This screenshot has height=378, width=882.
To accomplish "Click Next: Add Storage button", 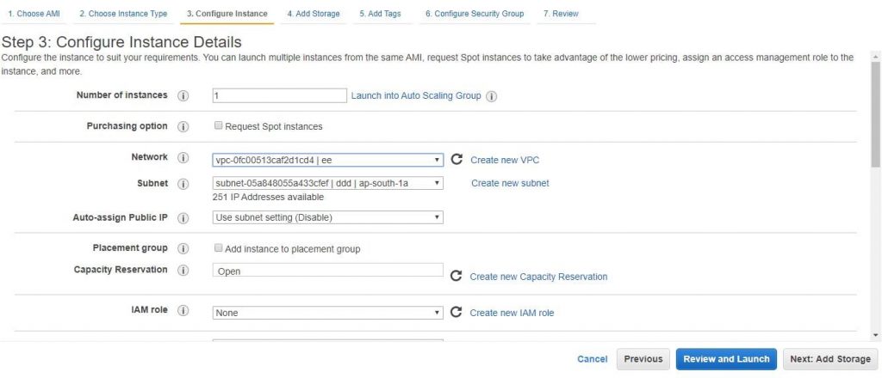I will coord(829,359).
